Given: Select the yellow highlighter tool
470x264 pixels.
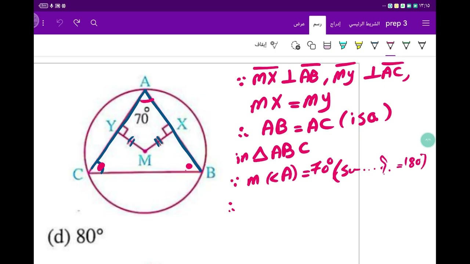Looking at the screenshot, I should coord(359,45).
